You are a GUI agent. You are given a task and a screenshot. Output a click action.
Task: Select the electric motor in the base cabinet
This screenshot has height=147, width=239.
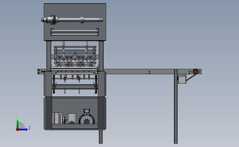(87, 117)
